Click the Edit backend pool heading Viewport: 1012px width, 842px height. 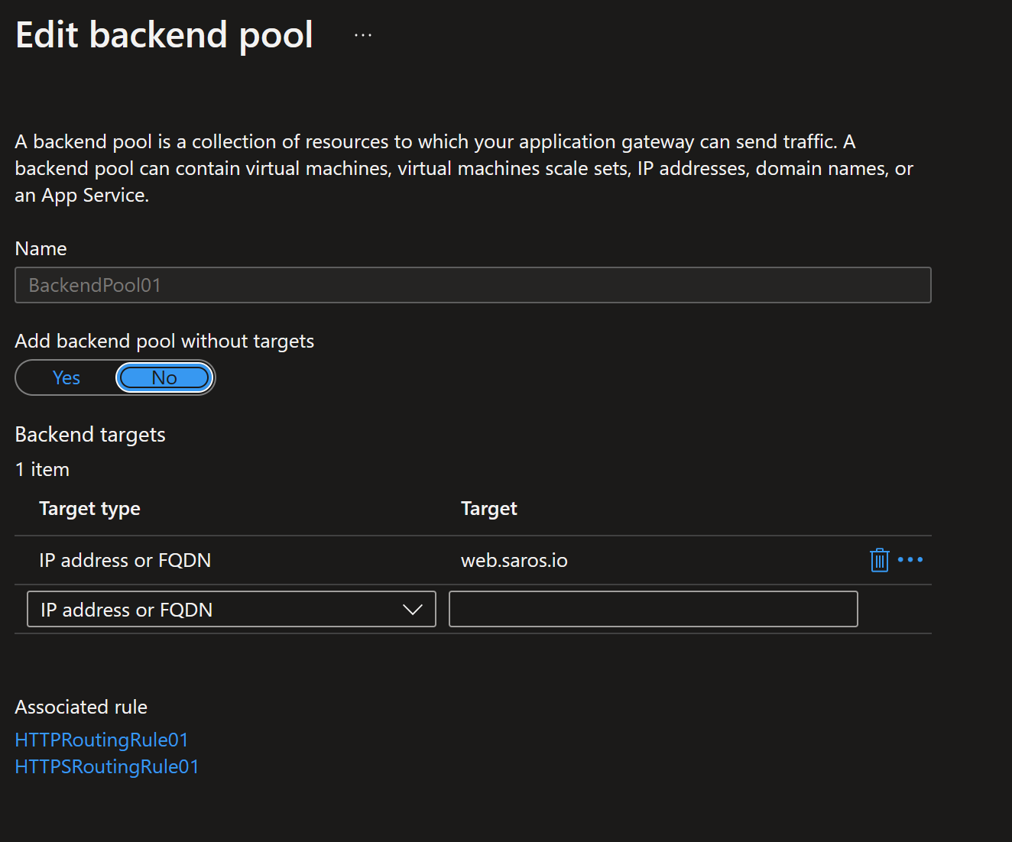pyautogui.click(x=164, y=35)
